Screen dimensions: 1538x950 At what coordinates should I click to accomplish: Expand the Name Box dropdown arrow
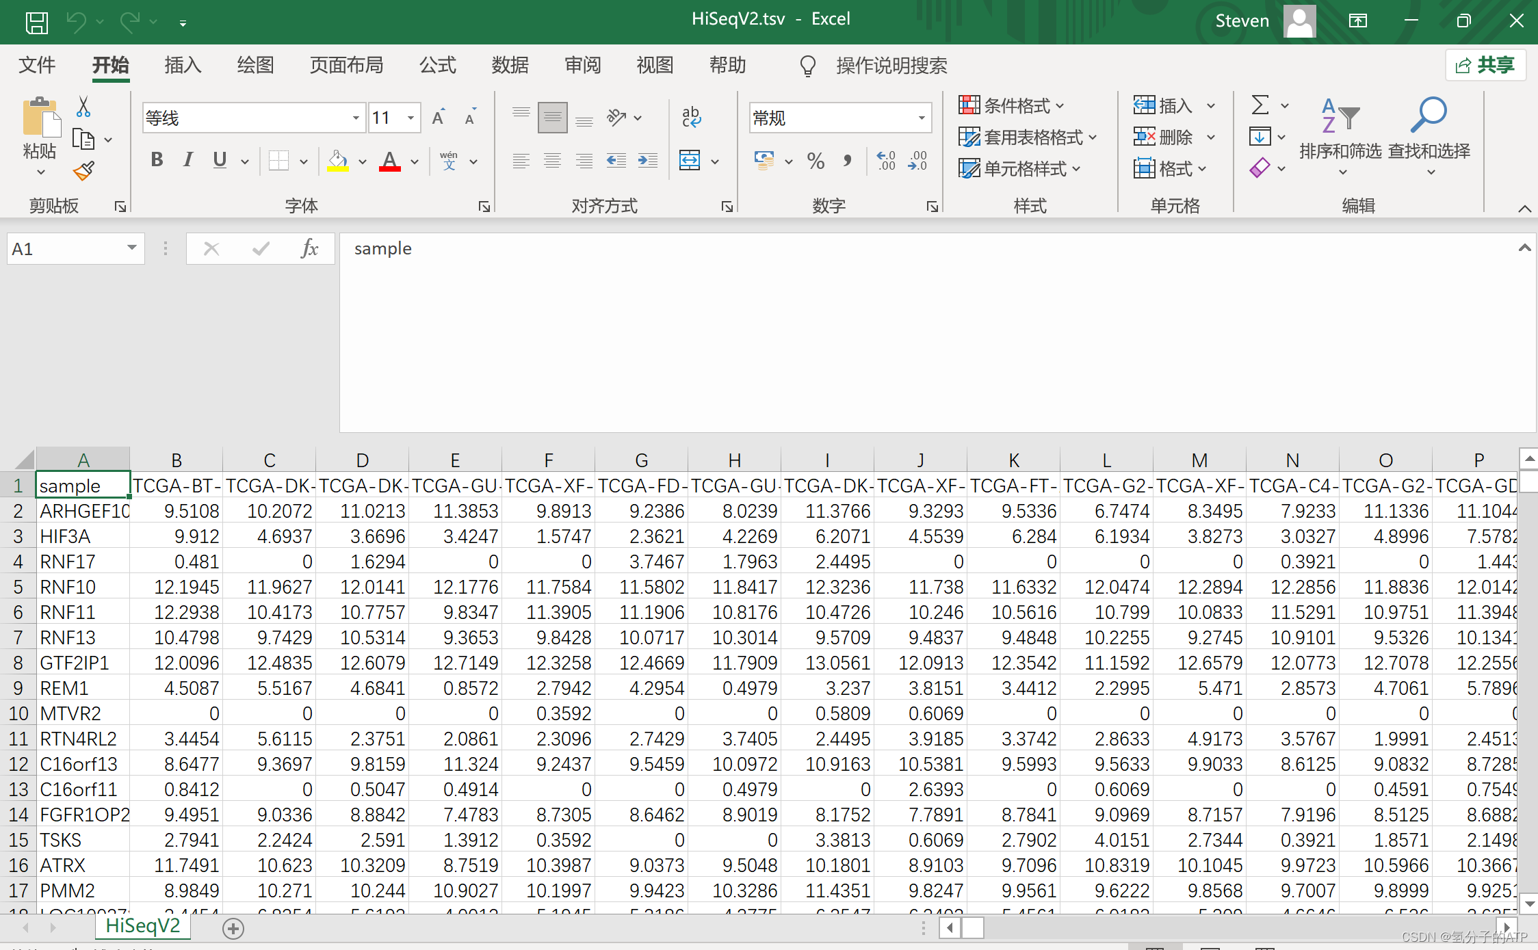coord(131,248)
